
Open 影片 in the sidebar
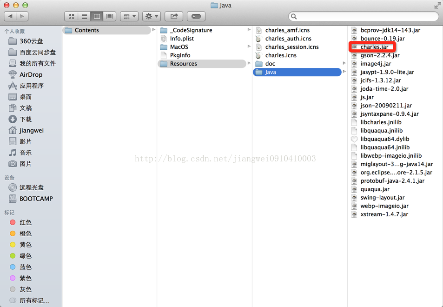[x=20, y=141]
